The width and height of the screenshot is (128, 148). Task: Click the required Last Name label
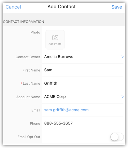click(31, 84)
